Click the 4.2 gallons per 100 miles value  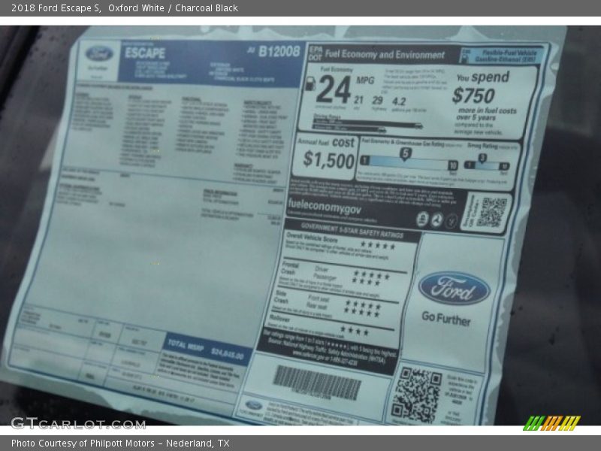point(399,101)
